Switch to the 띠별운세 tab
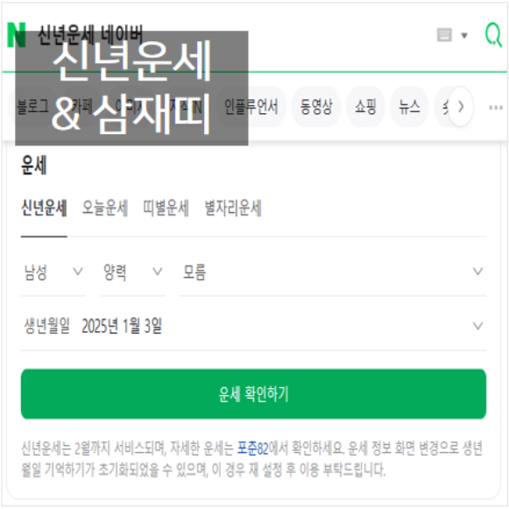The width and height of the screenshot is (509, 509). [166, 208]
